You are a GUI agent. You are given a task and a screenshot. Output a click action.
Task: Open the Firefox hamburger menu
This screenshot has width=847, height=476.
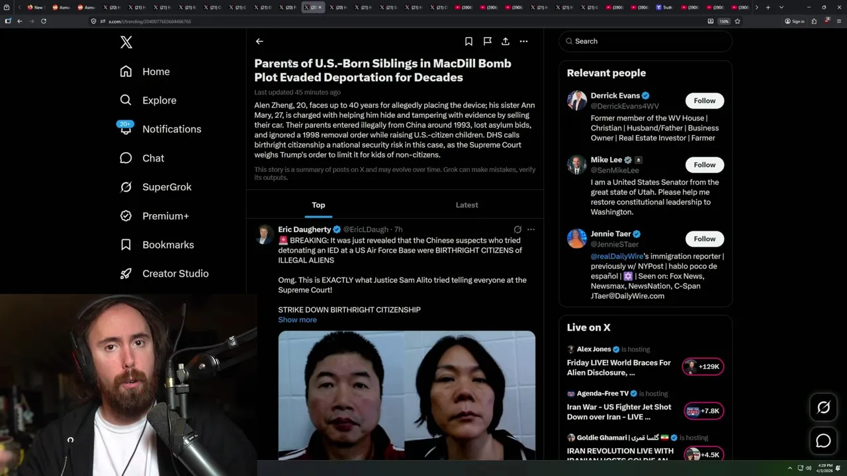[x=839, y=21]
